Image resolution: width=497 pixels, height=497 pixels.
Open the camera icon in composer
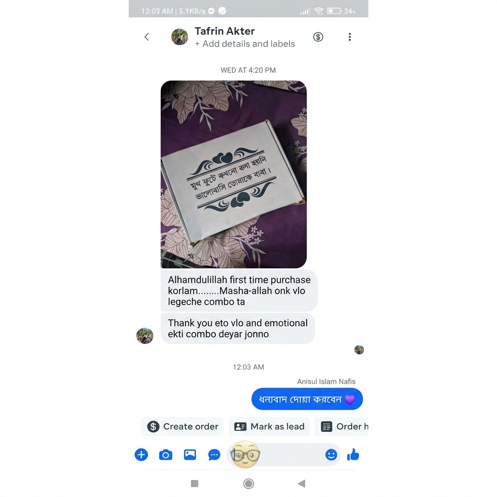pyautogui.click(x=166, y=455)
